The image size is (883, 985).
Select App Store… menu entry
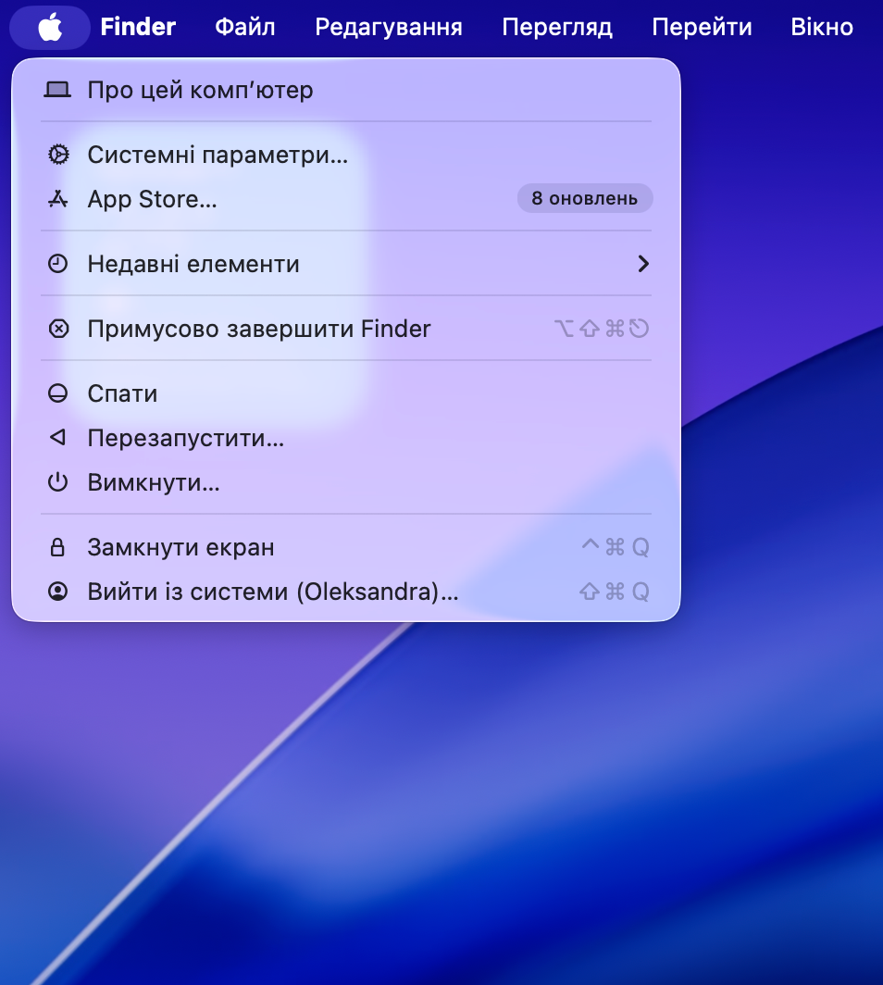[x=346, y=199]
